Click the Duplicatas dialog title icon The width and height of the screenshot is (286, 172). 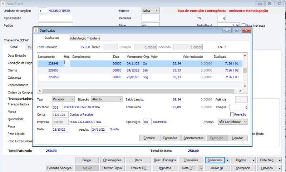36,31
